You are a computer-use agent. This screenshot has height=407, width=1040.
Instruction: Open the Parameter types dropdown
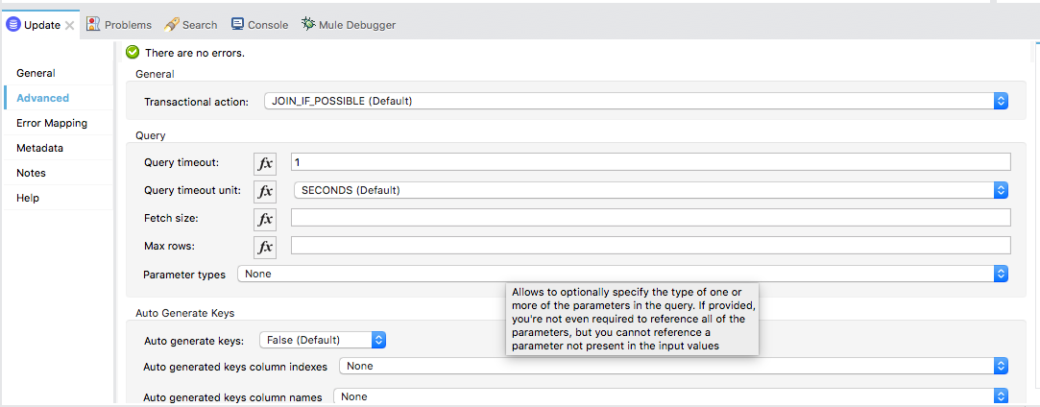tap(1000, 275)
